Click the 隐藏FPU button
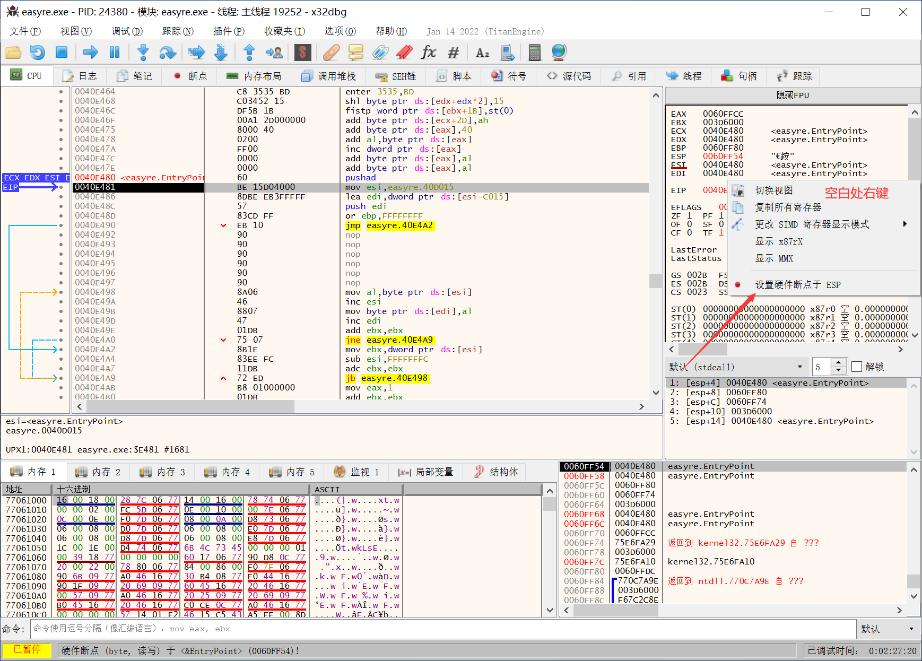 [792, 95]
